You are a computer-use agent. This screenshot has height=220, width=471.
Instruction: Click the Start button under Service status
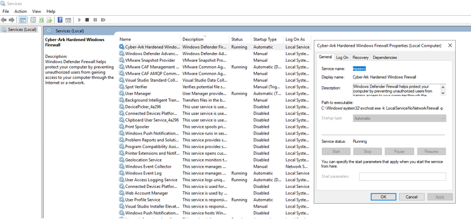click(336, 151)
